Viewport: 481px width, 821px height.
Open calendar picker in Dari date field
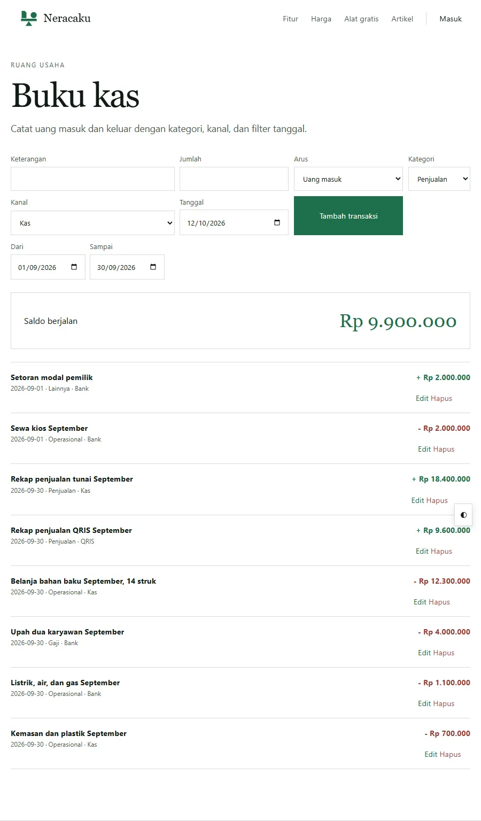74,267
